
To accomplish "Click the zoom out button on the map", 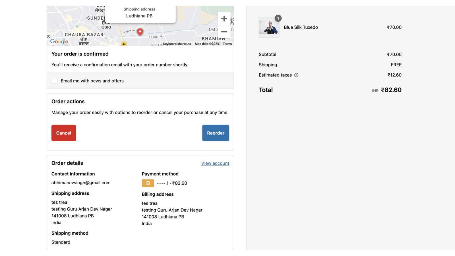I will [x=224, y=32].
